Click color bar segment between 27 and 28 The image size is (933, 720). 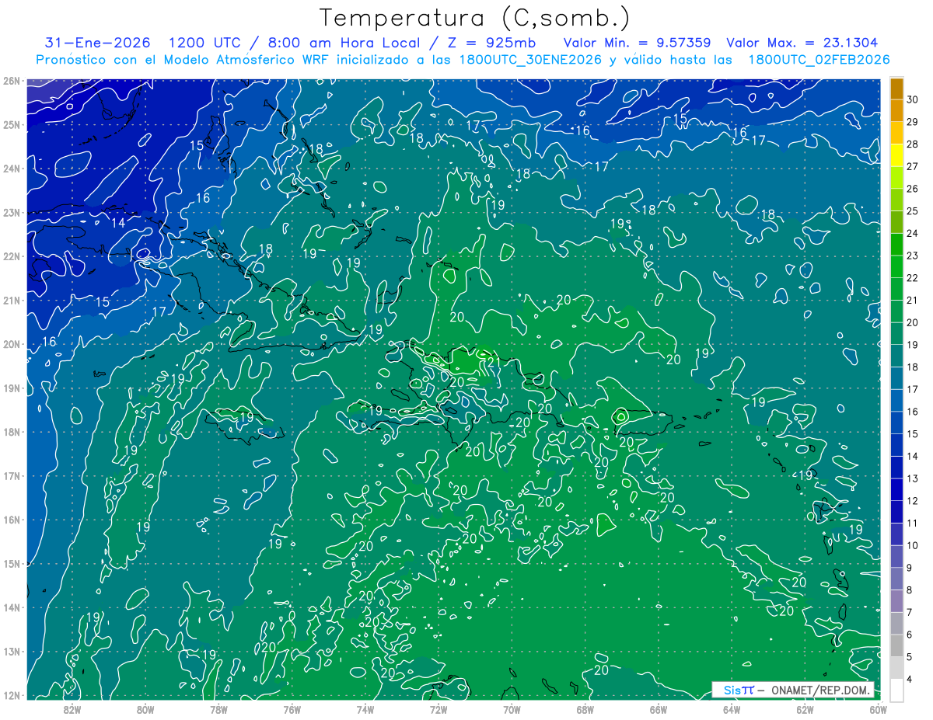[x=896, y=155]
